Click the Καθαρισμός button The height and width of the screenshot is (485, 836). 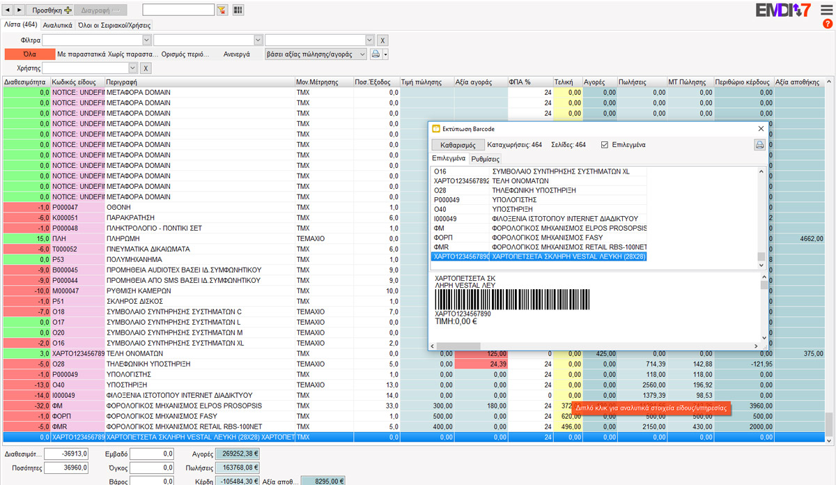coord(458,145)
